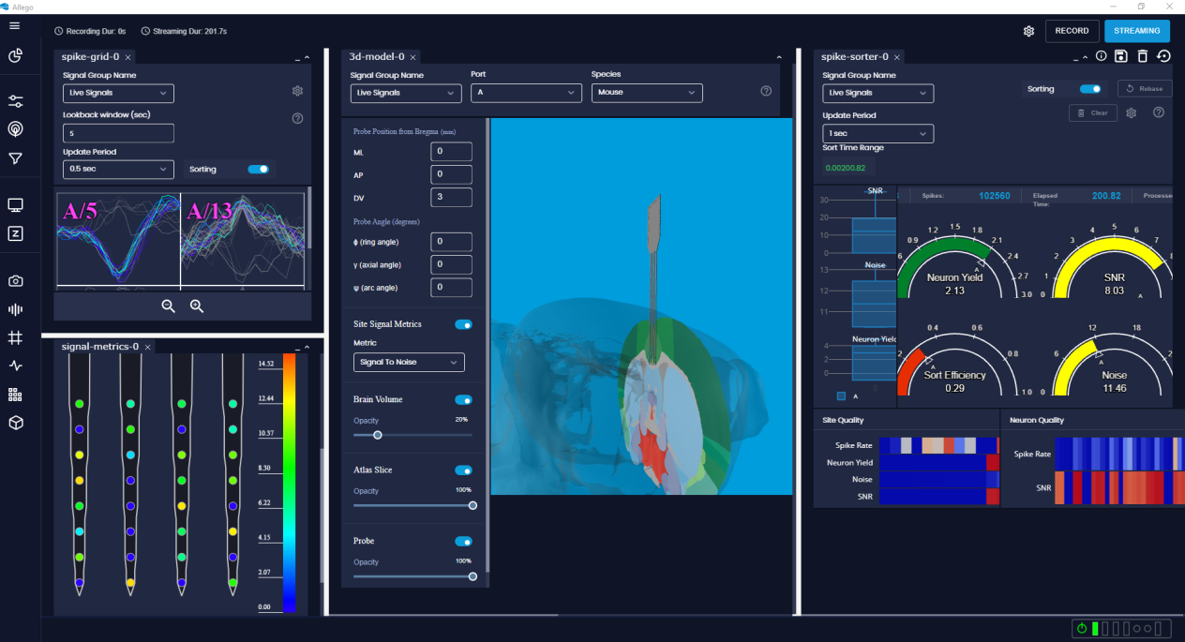Click the pie chart icon in the sidebar
The image size is (1185, 642).
click(x=15, y=55)
